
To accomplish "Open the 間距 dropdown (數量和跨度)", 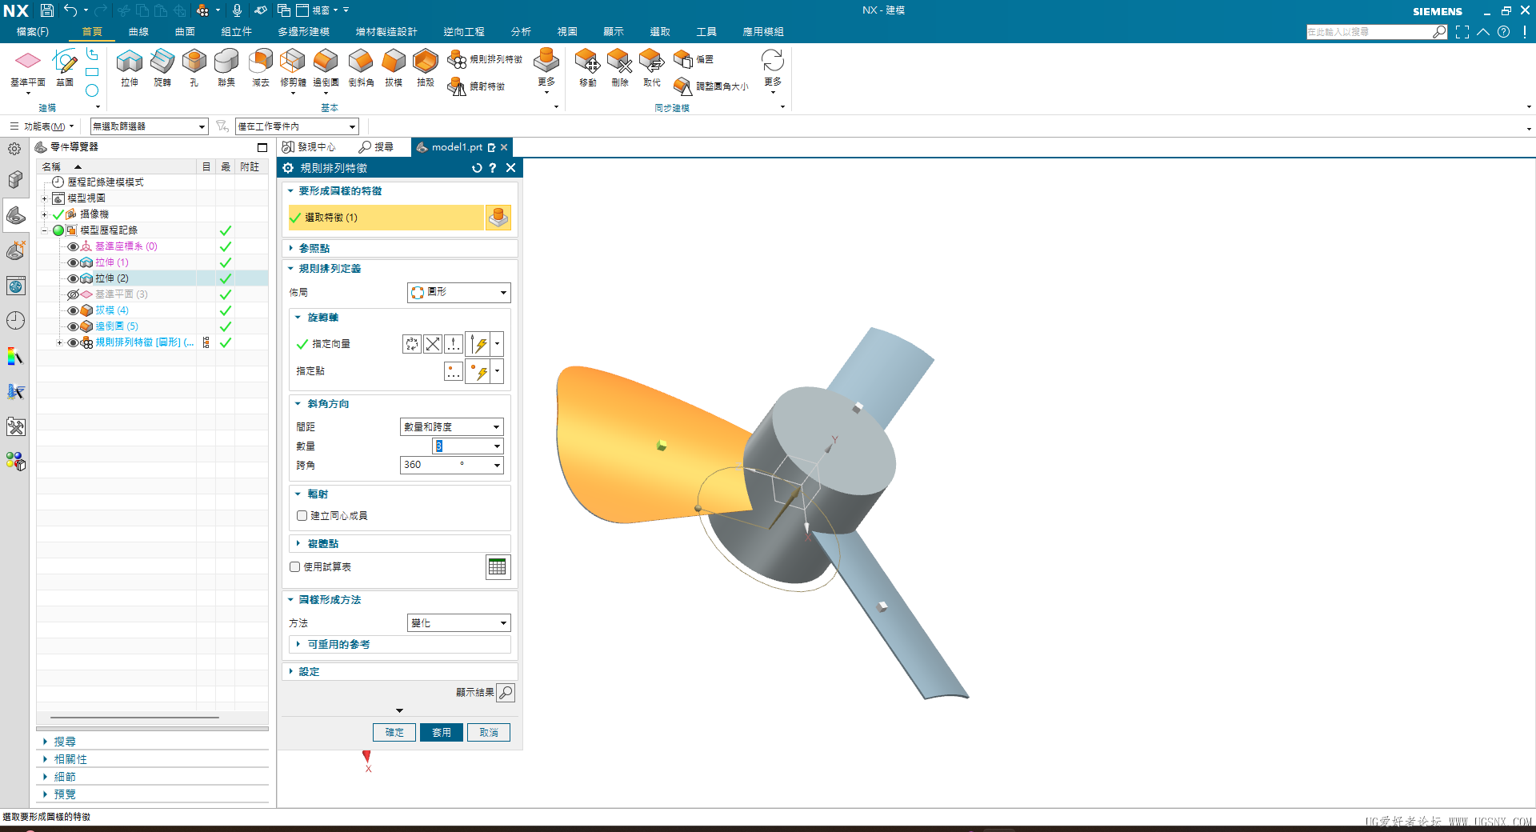I will [x=451, y=427].
